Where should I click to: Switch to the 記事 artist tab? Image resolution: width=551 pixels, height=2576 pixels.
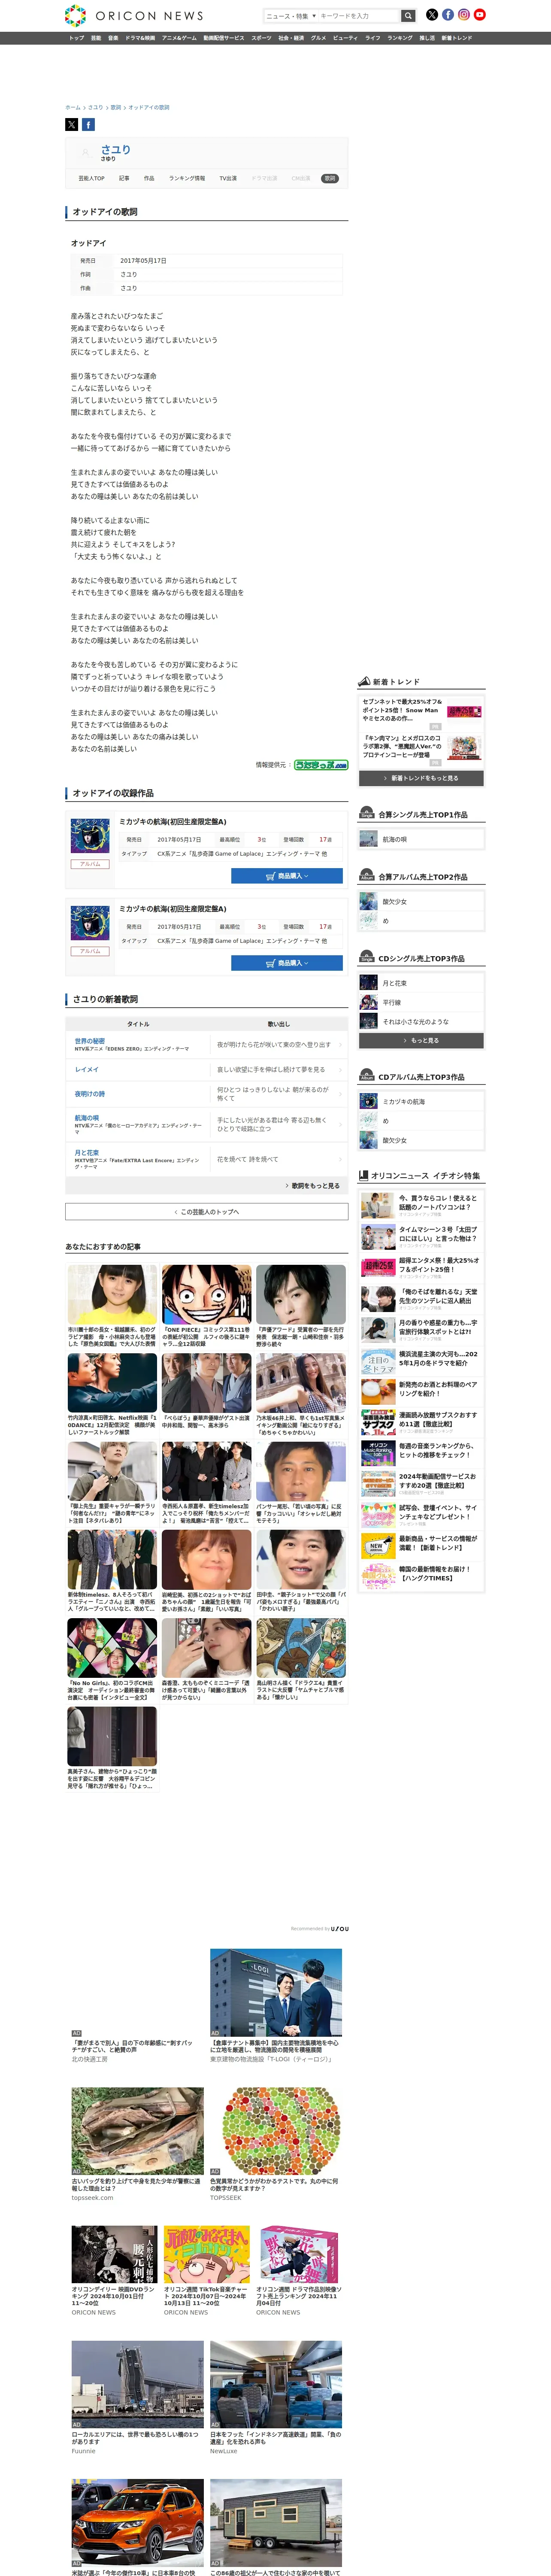tap(124, 178)
